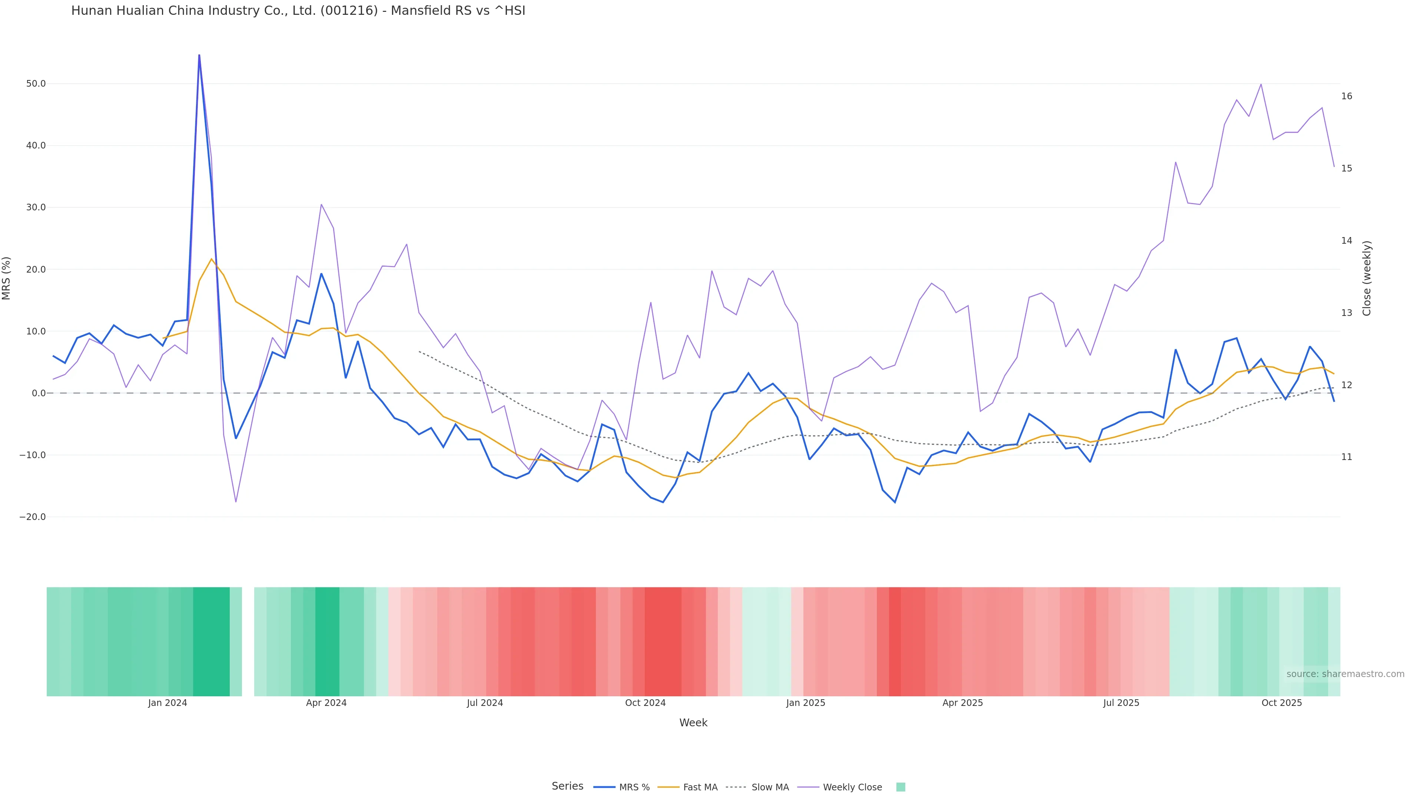Click the purple Weekly Close legend line icon
This screenshot has width=1423, height=800.
pyautogui.click(x=808, y=787)
